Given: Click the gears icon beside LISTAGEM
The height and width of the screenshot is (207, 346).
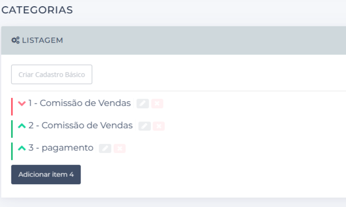Looking at the screenshot, I should (x=15, y=40).
